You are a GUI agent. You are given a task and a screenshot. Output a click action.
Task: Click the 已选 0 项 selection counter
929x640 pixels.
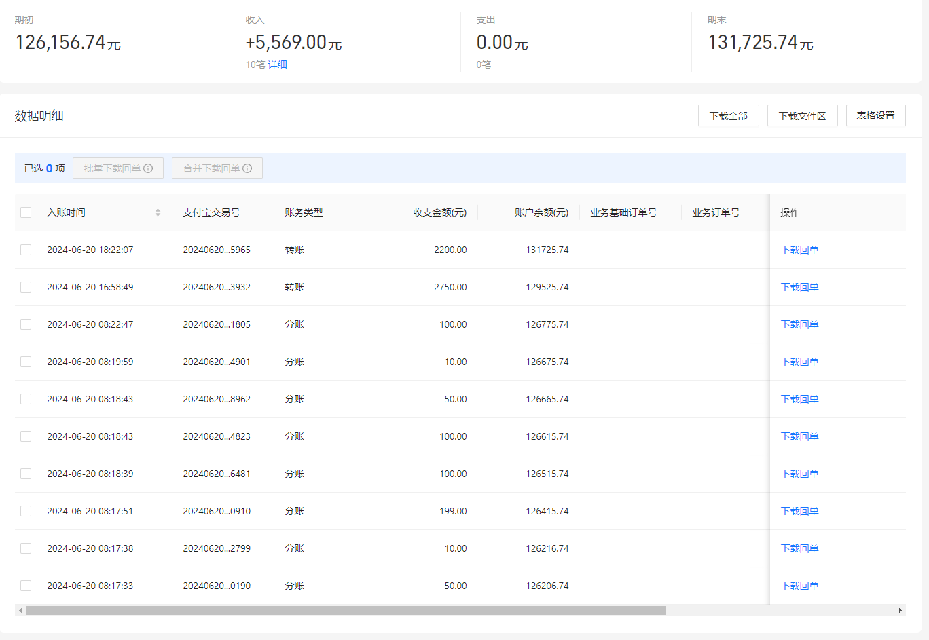[45, 168]
